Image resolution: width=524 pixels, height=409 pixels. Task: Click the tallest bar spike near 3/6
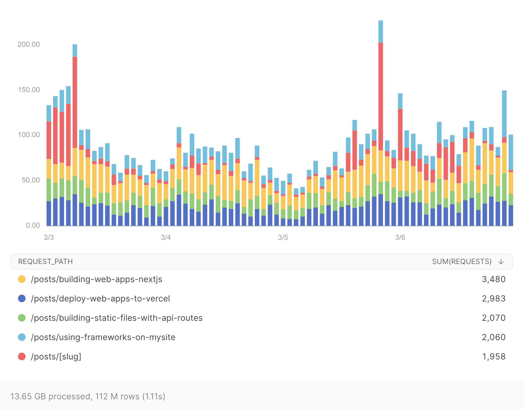point(381,121)
